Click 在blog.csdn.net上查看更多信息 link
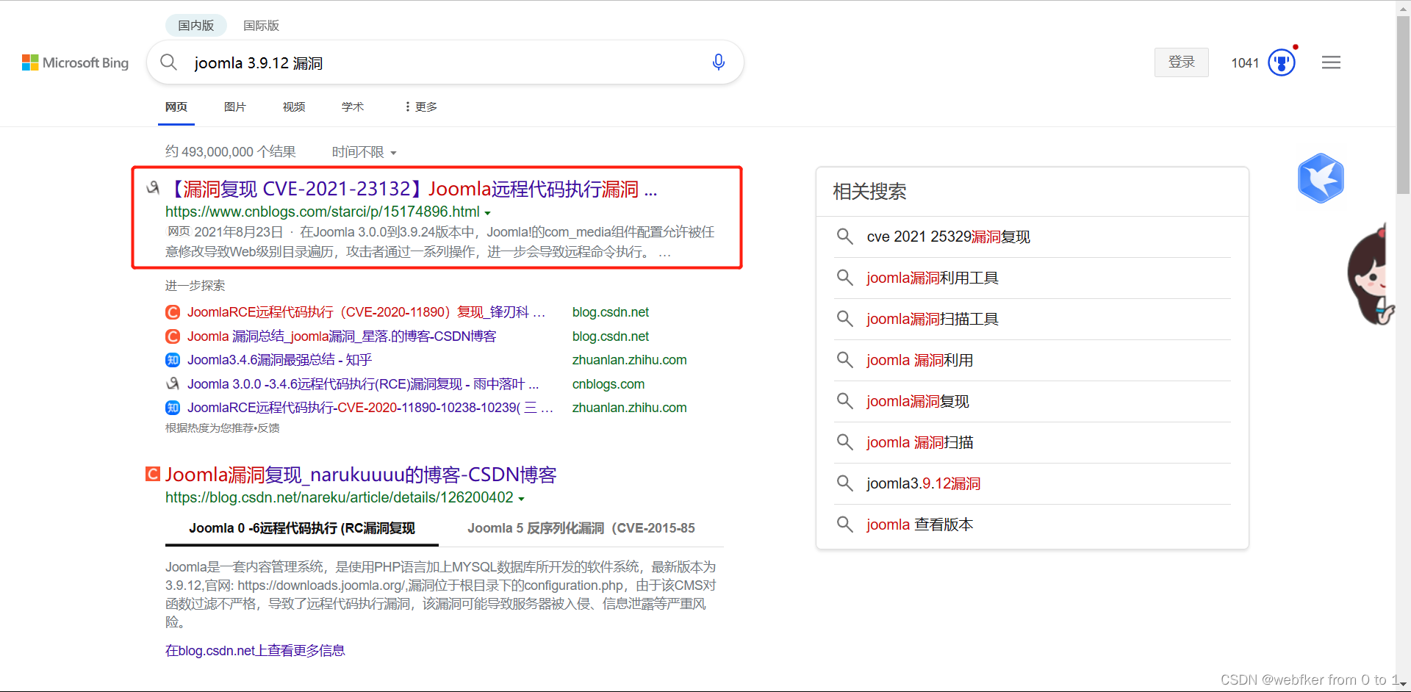The width and height of the screenshot is (1411, 692). pos(255,651)
